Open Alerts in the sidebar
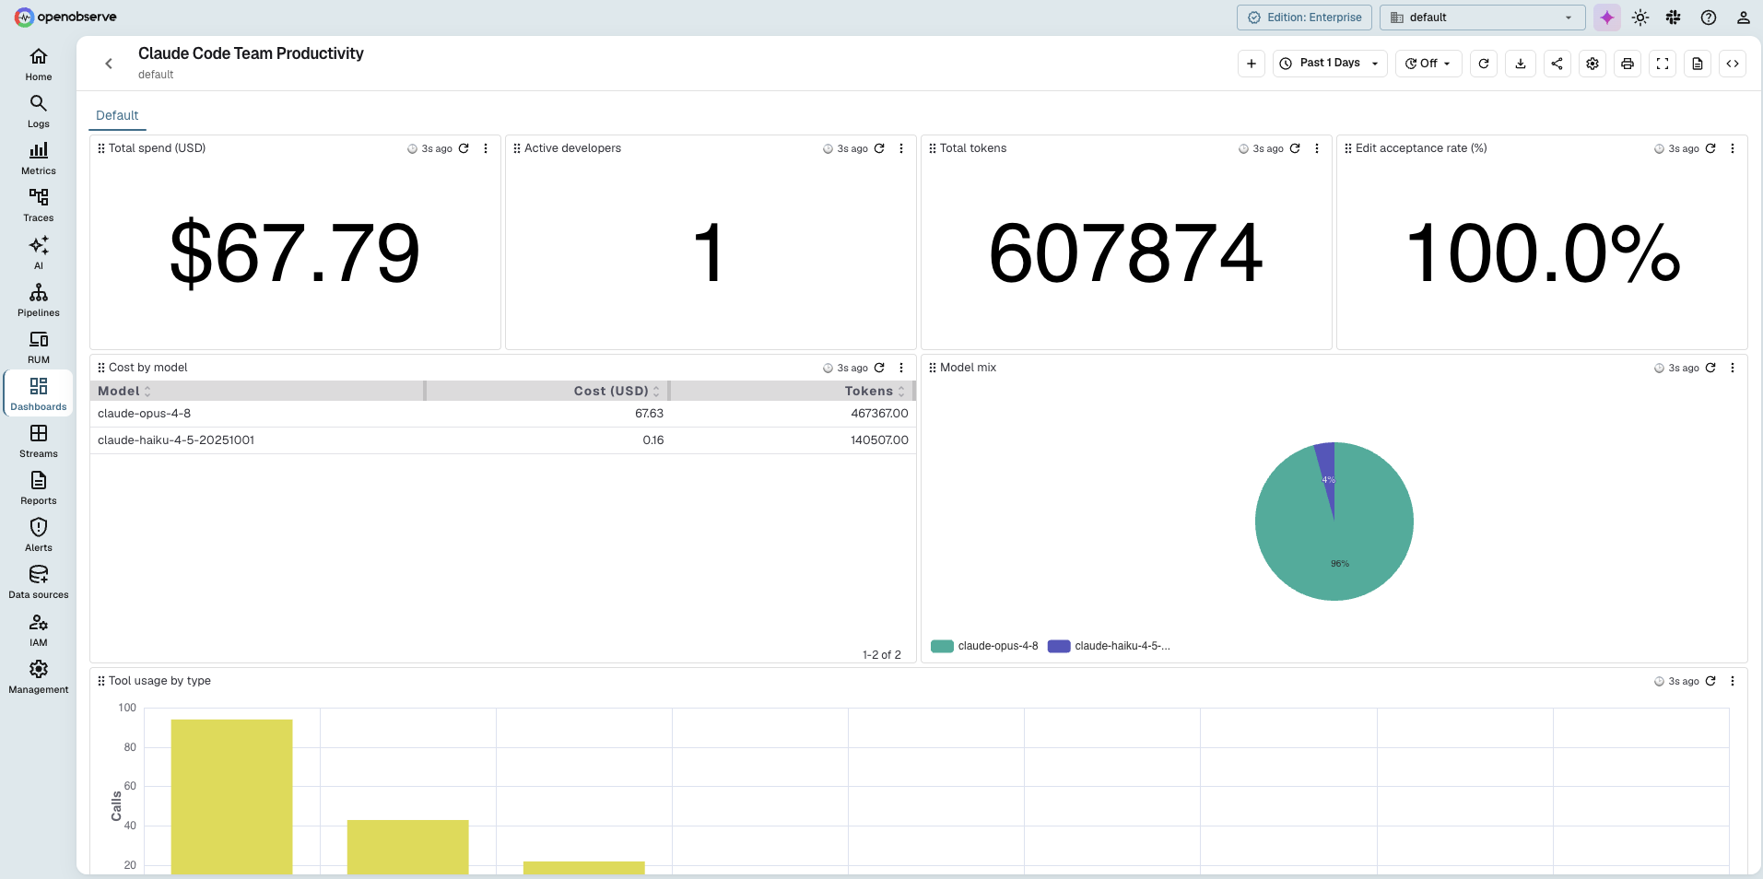This screenshot has height=879, width=1763. [39, 535]
